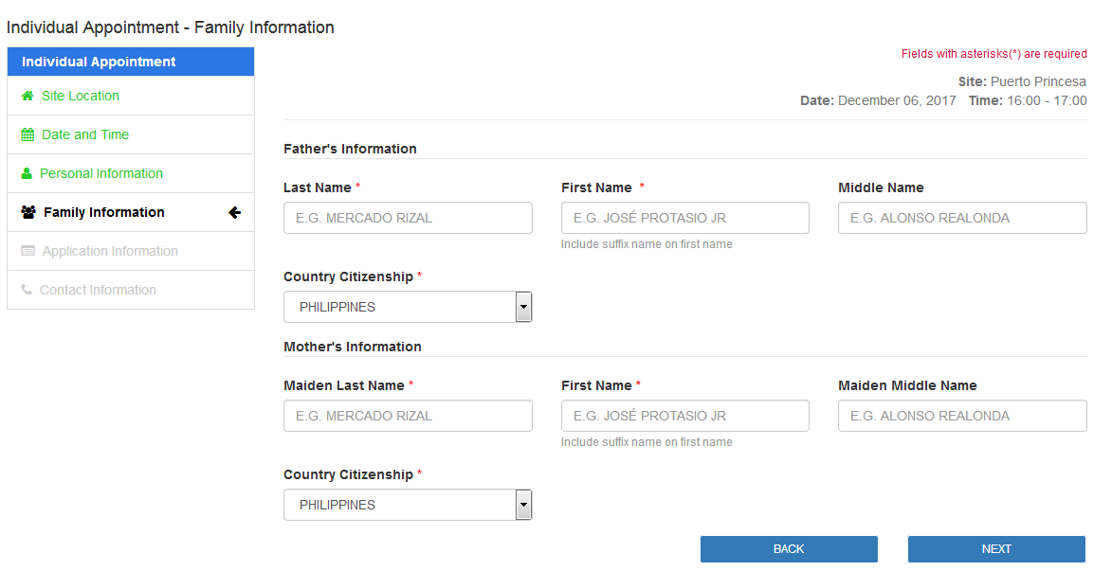Image resolution: width=1112 pixels, height=571 pixels.
Task: Click the list icon next to Application Information
Action: [x=27, y=250]
